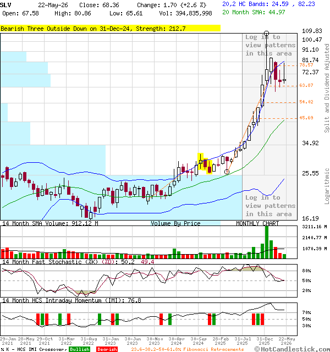Click the Close: 68.36 value
Screen dimensions: 330x352
click(99, 5)
